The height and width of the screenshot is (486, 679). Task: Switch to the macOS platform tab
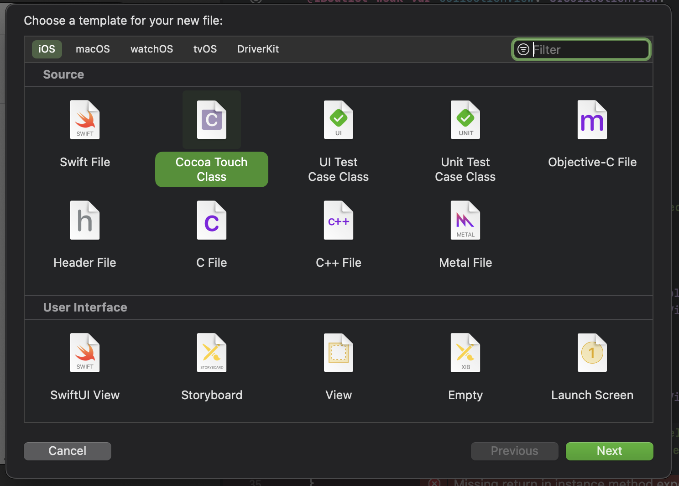pyautogui.click(x=93, y=49)
